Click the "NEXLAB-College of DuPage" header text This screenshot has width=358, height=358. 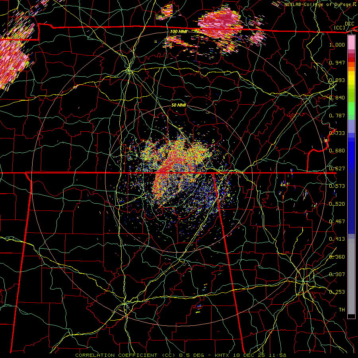[319, 4]
